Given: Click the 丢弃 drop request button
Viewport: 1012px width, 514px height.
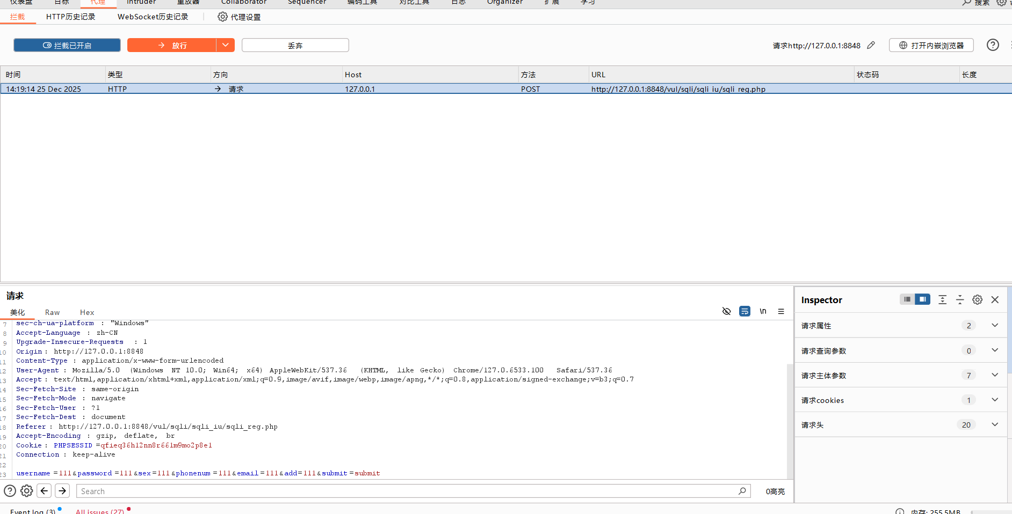Looking at the screenshot, I should 295,46.
